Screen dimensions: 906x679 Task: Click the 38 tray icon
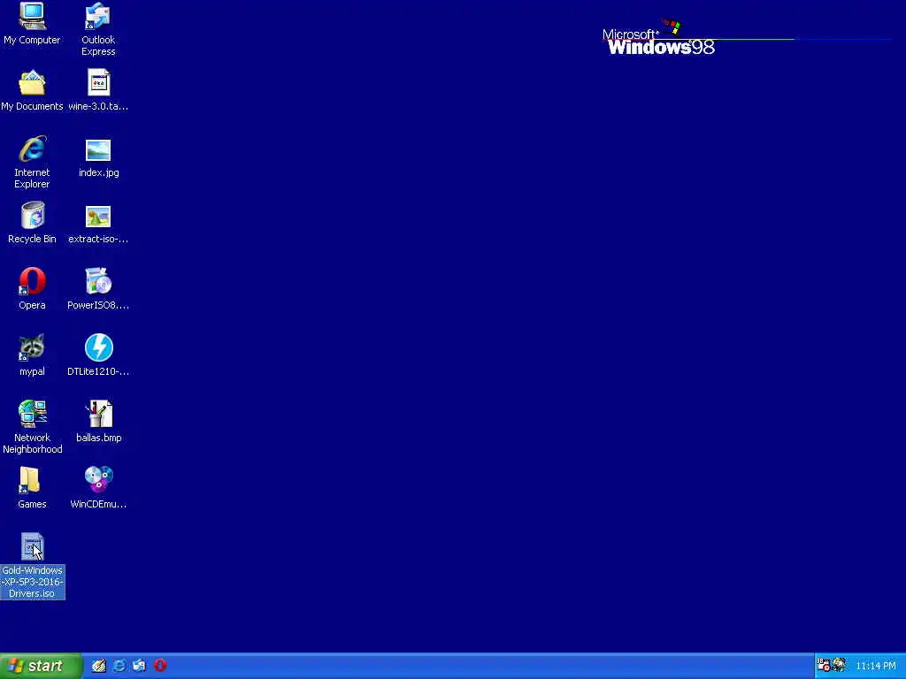tap(824, 665)
